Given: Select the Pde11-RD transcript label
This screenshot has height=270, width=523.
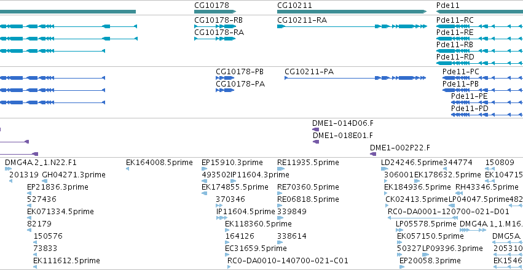Looking at the screenshot, I should coord(455,57).
